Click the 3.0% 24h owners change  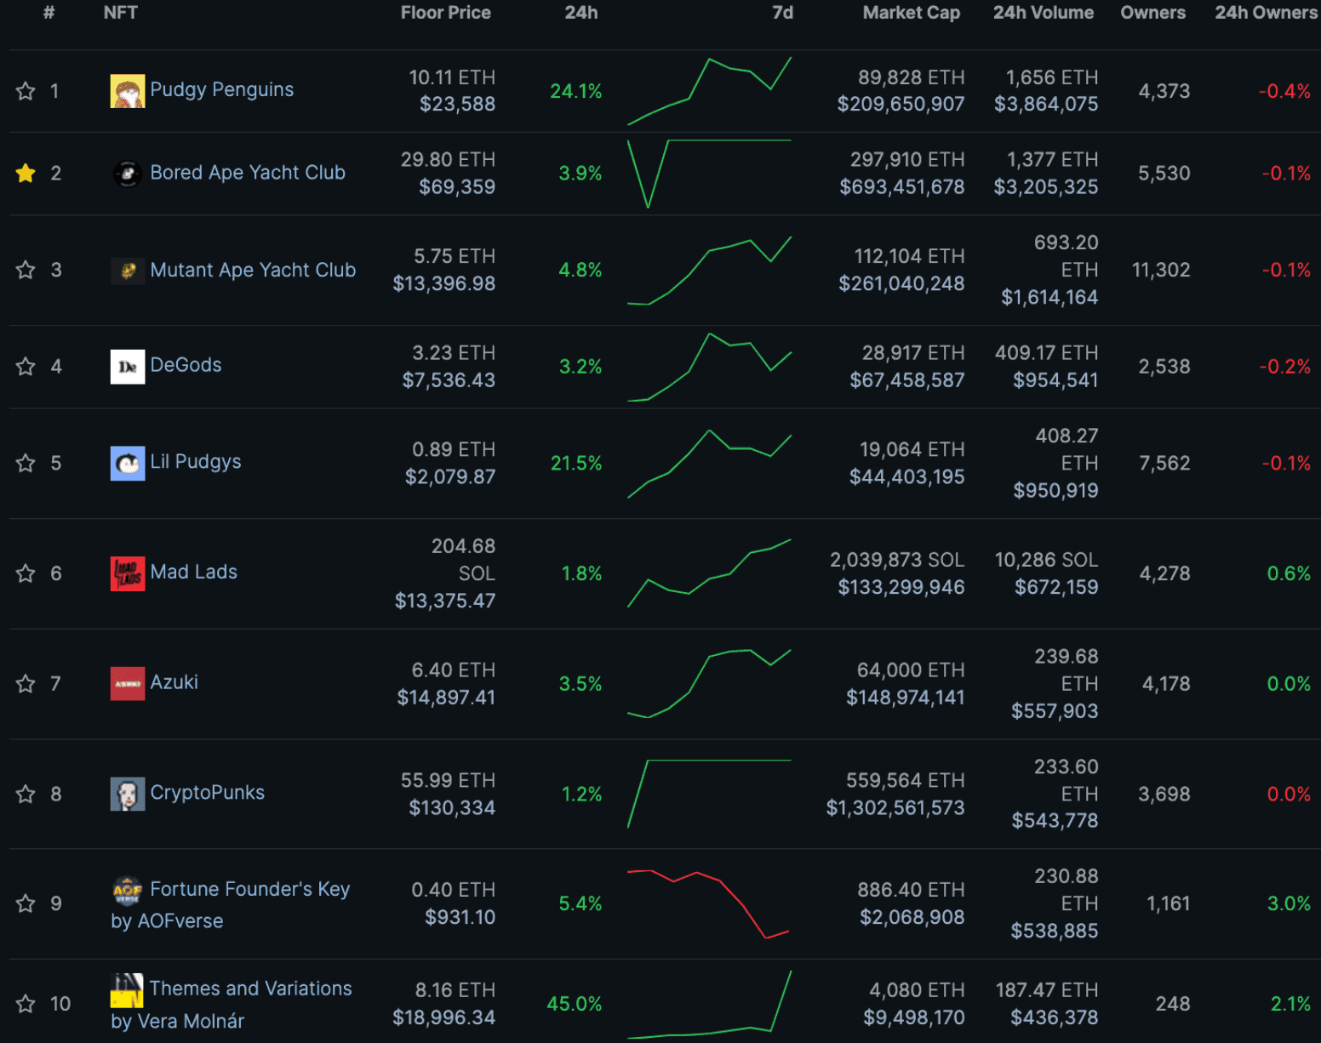(x=1289, y=903)
